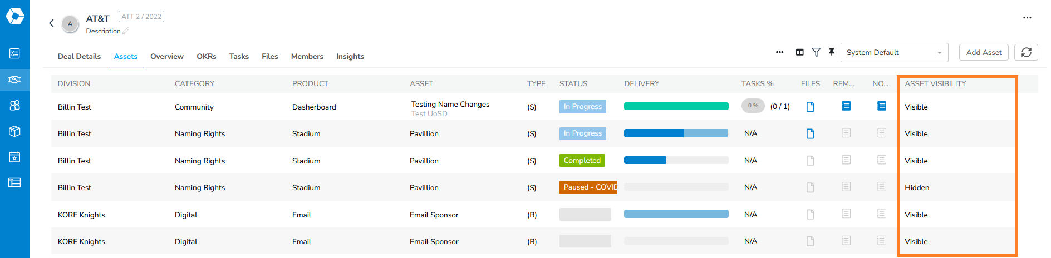1051x258 pixels.
Task: Click the Add Asset button
Action: click(x=984, y=52)
